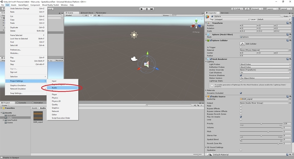Enable the Mute checkbox in Audio Source
Viewport: 294px width, 159px height.
point(241,106)
